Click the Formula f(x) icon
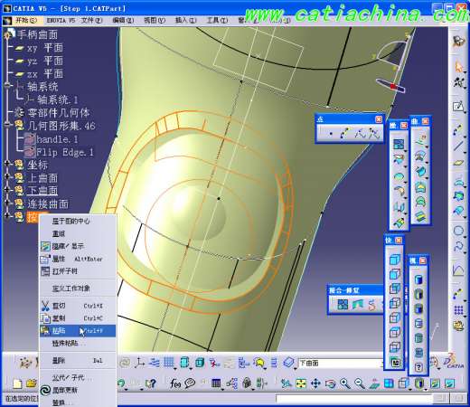 click(175, 383)
